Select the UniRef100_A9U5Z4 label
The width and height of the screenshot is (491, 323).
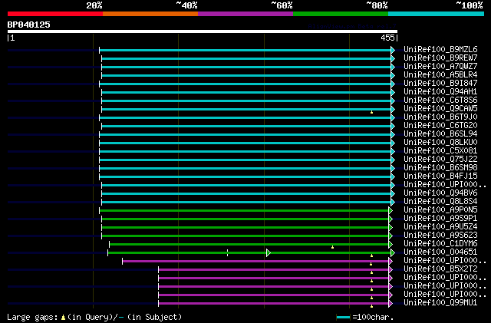tap(440, 227)
